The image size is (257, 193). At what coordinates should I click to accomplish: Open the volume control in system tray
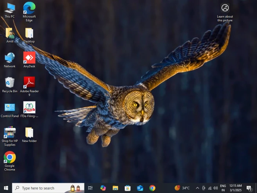pyautogui.click(x=216, y=188)
